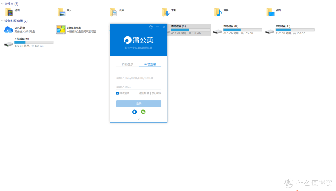The image size is (336, 191).
Task: Select the WeChat green login icon
Action: (143, 112)
